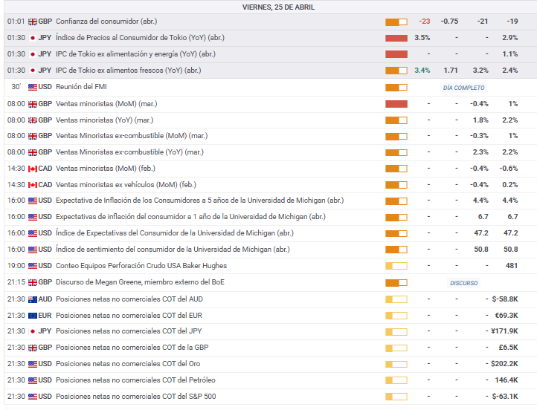Click the DISCURSO label on the BoE row
The image size is (537, 410).
463,283
